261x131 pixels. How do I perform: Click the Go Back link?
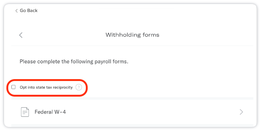coord(26,11)
